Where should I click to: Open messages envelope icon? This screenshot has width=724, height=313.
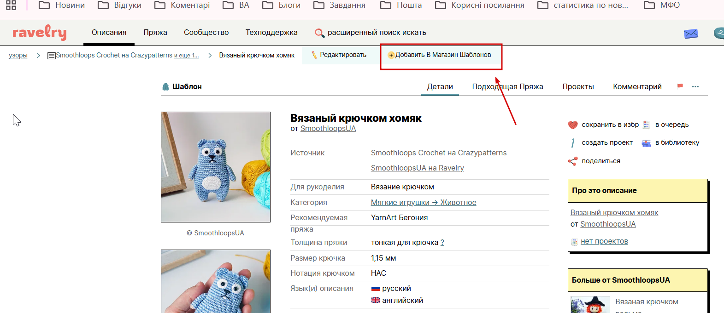691,34
